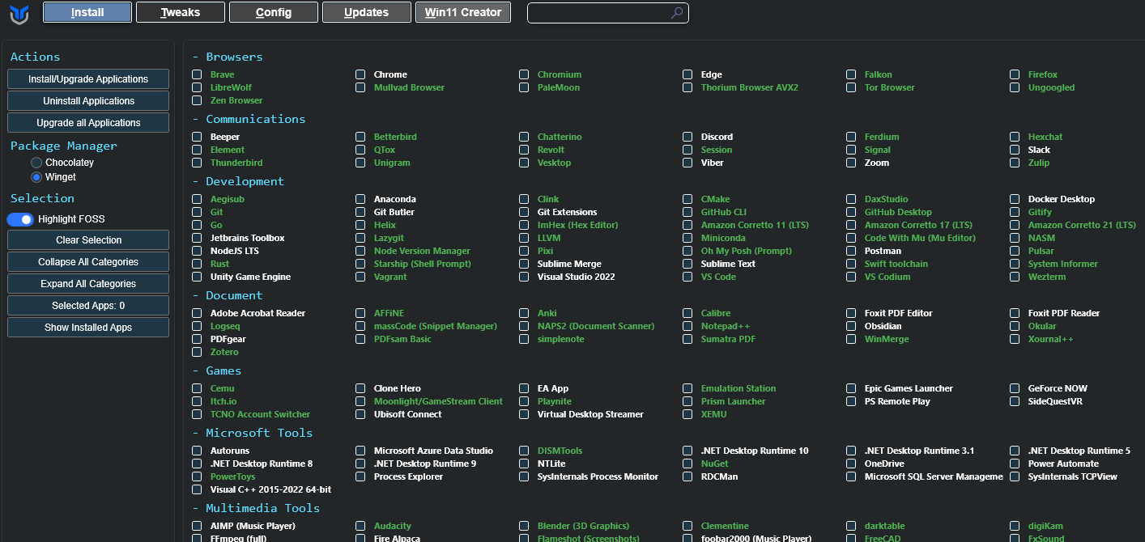The width and height of the screenshot is (1145, 542).
Task: Toggle the Highlight FOSS switch
Action: coord(20,219)
